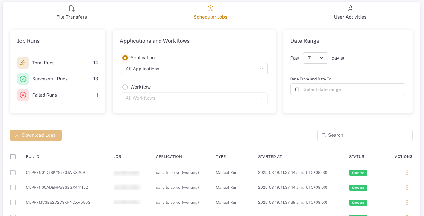Viewport: 424px width, 216px height.
Task: Click the Download Logs button
Action: (x=36, y=135)
